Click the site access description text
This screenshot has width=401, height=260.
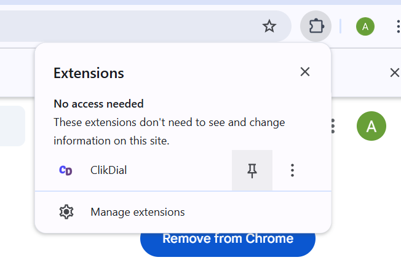[169, 132]
